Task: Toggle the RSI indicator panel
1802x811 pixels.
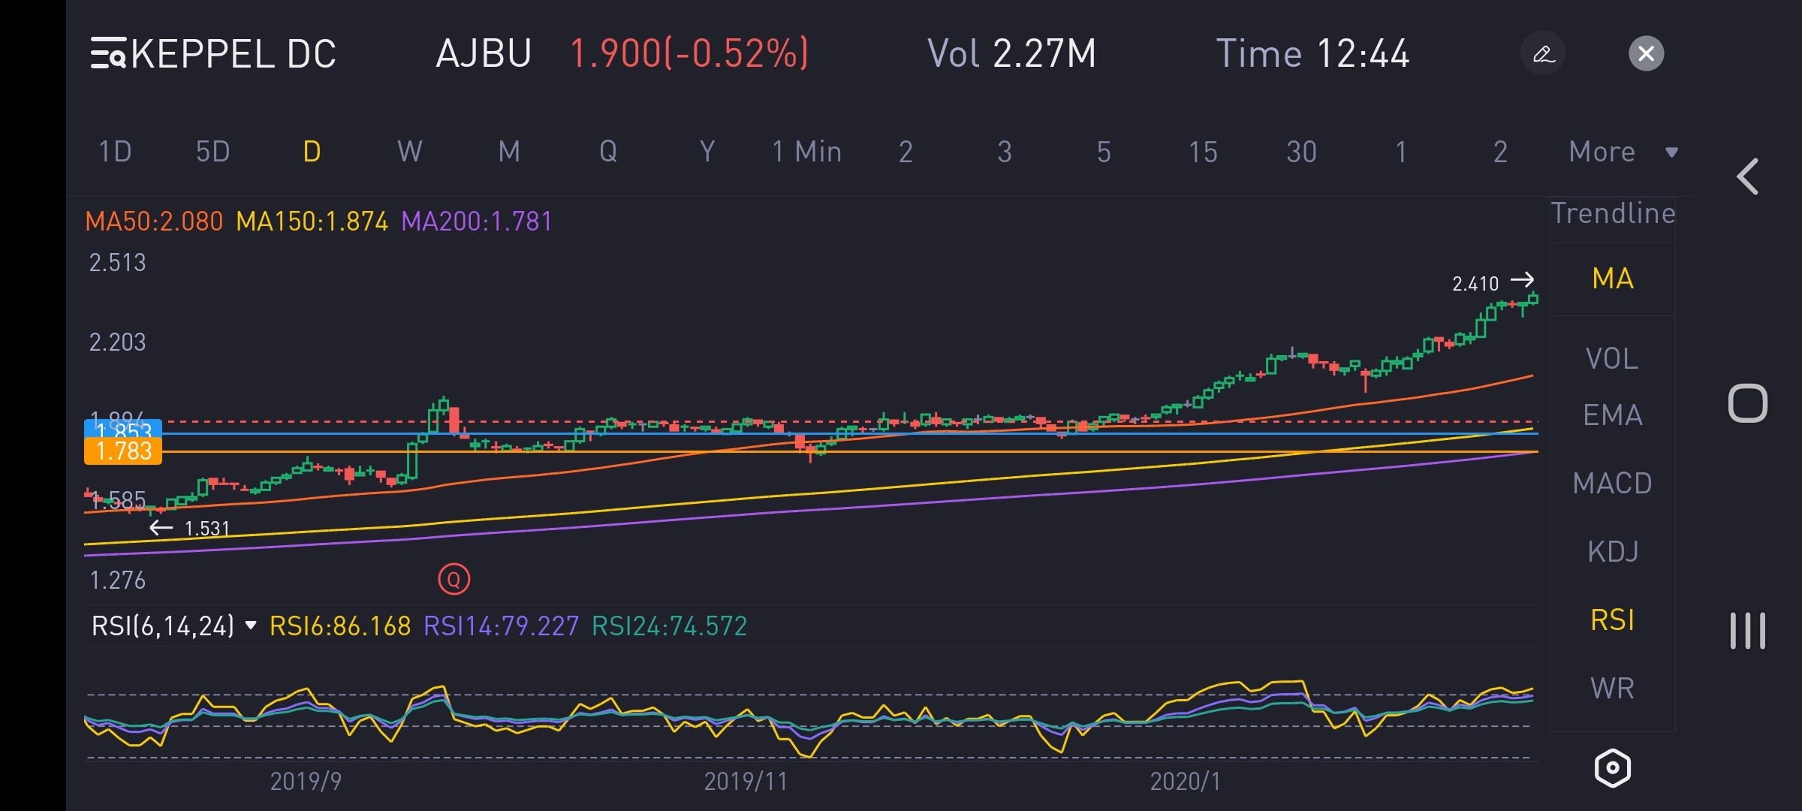Action: click(x=1612, y=620)
